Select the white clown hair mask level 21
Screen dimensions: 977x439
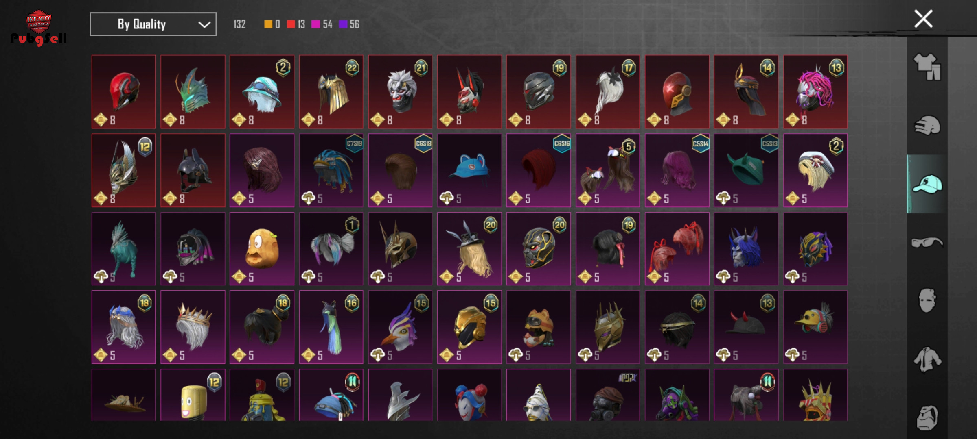(400, 92)
